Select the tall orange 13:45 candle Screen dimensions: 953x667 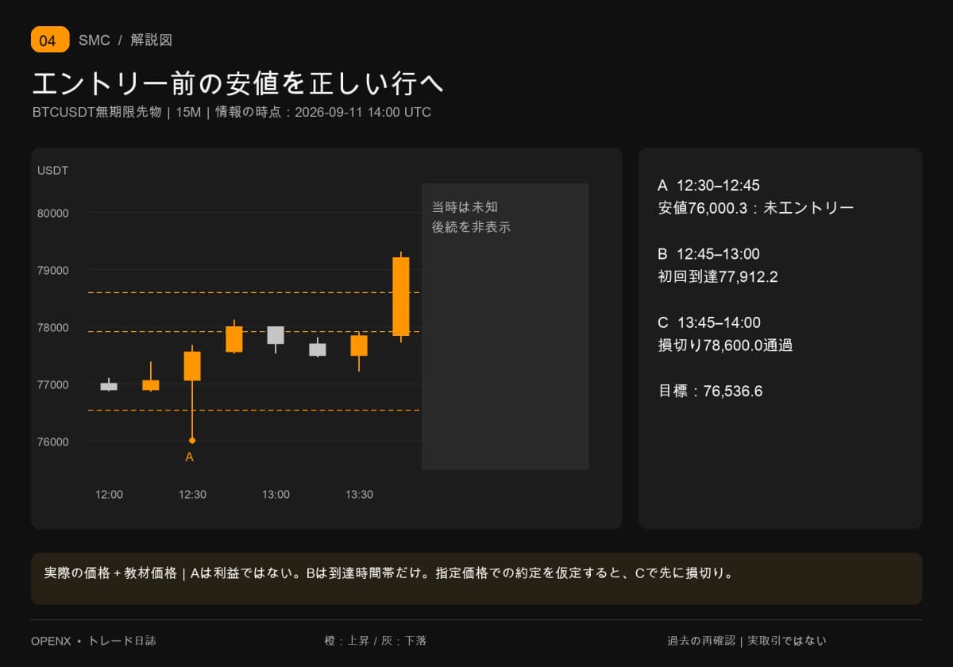tap(401, 296)
